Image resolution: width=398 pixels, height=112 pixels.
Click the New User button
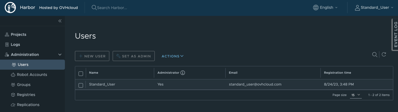(92, 56)
